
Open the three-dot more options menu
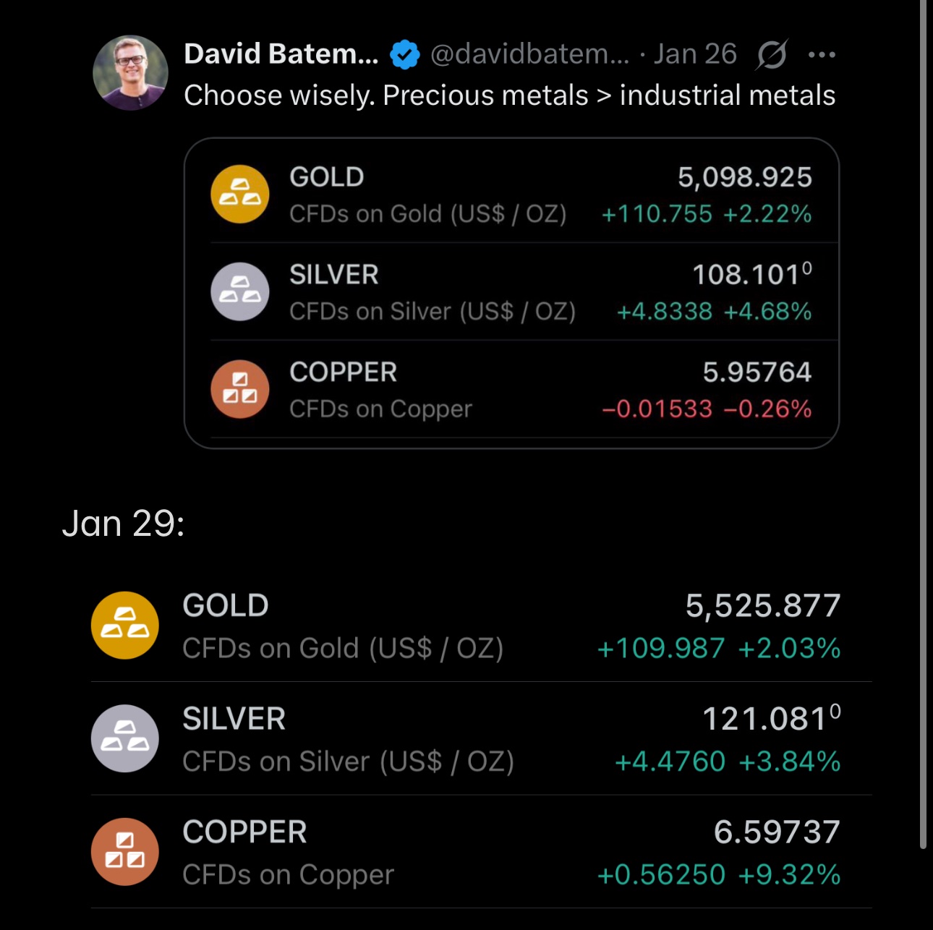(x=822, y=54)
